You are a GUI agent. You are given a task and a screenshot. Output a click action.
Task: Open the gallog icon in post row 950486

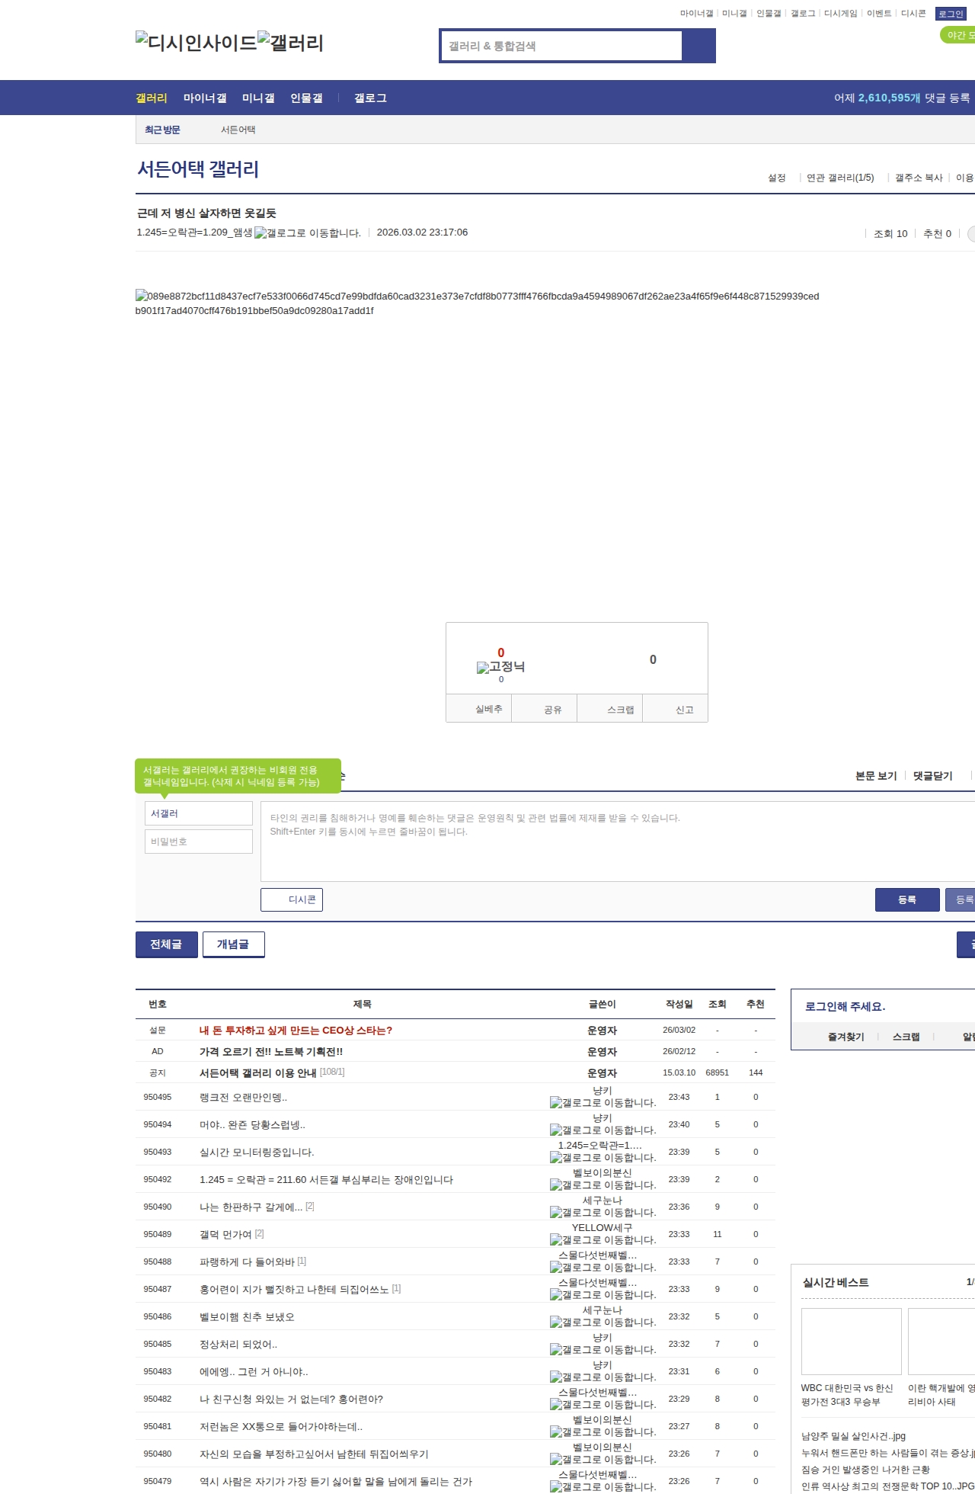[603, 1322]
